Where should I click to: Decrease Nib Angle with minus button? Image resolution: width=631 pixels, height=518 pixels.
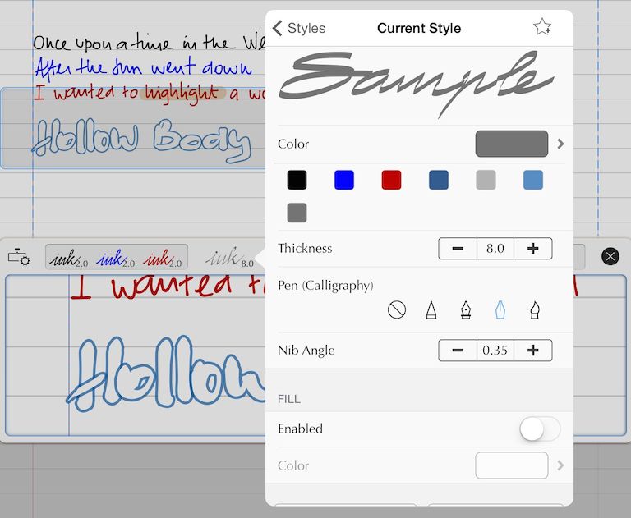[458, 351]
